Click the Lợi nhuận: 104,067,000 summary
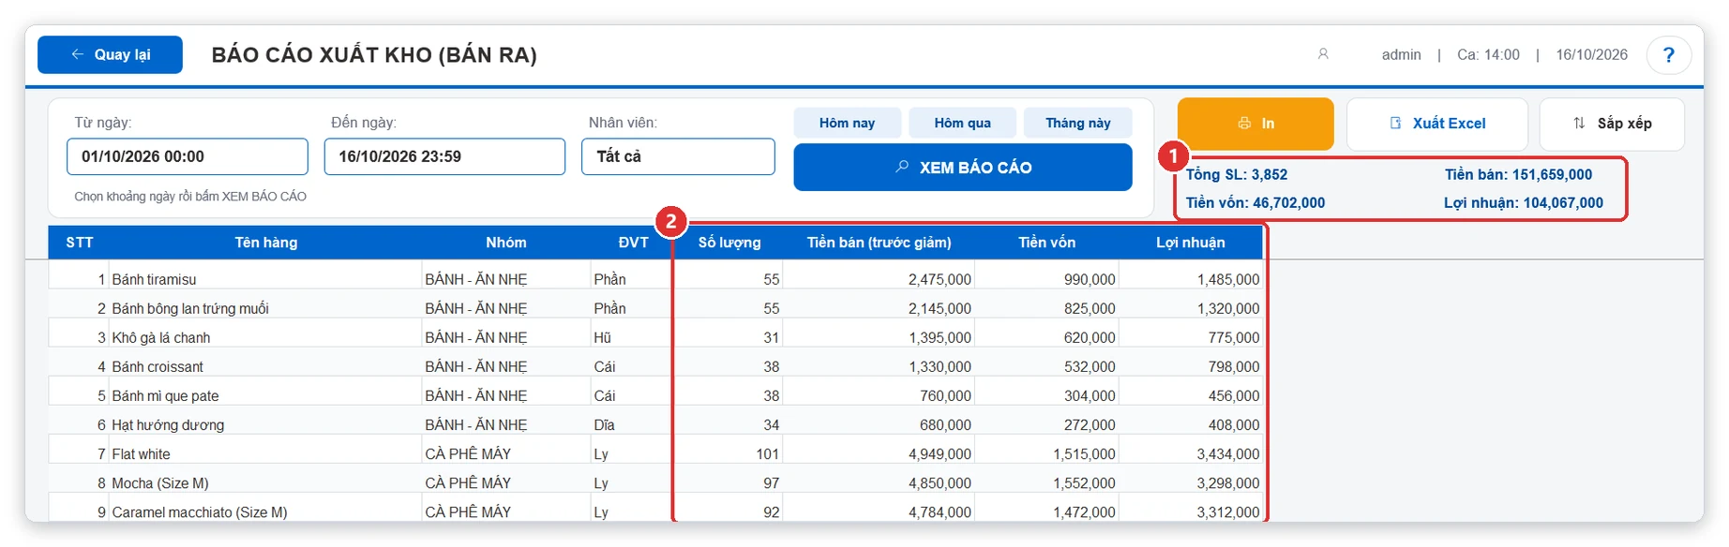The image size is (1729, 547). click(x=1524, y=202)
